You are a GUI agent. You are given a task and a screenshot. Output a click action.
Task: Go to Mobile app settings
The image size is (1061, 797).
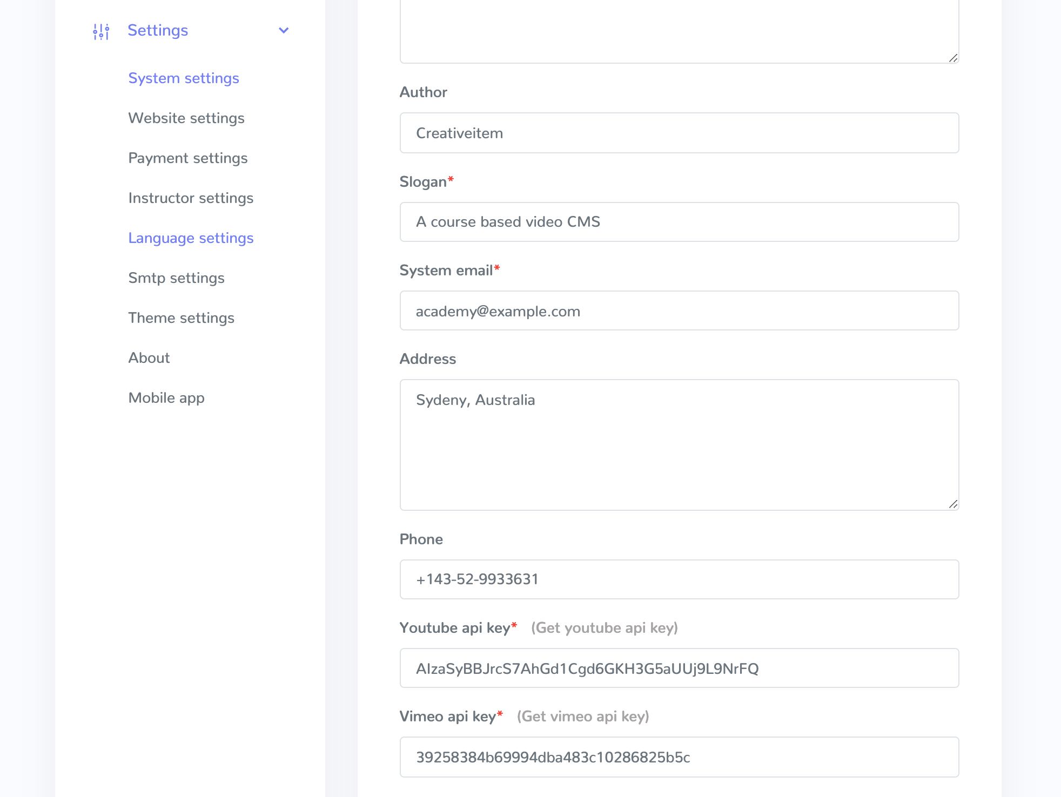166,398
